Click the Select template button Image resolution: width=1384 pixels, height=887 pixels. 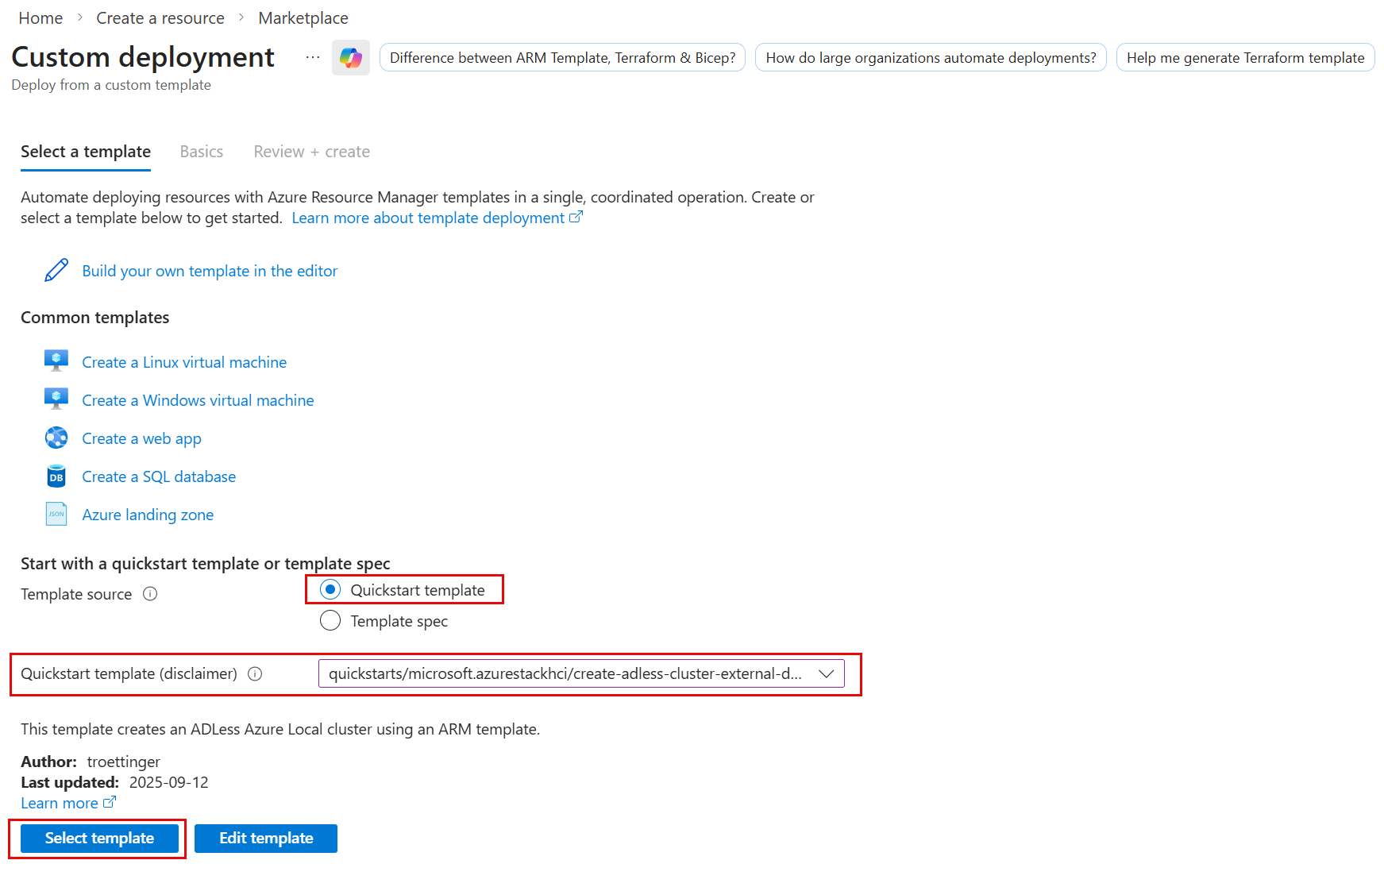[x=99, y=839]
